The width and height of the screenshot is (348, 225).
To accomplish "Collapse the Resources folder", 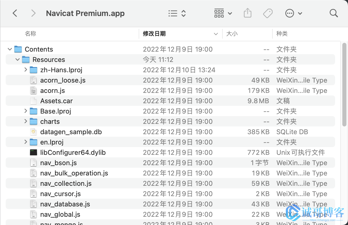I will [x=18, y=60].
